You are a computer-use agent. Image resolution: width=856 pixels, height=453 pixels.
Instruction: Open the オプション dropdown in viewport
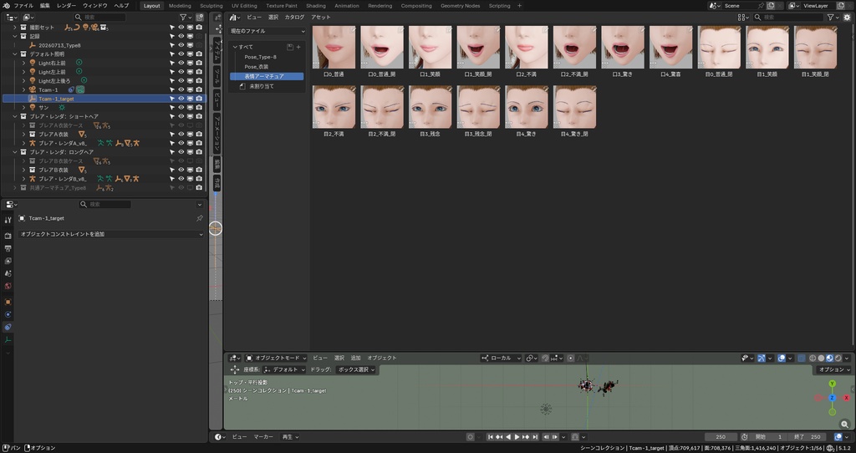[834, 370]
